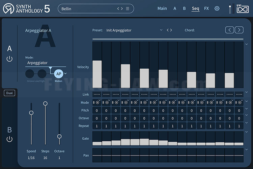The image size is (253, 169).
Task: Open the settings gear icon
Action: [217, 8]
